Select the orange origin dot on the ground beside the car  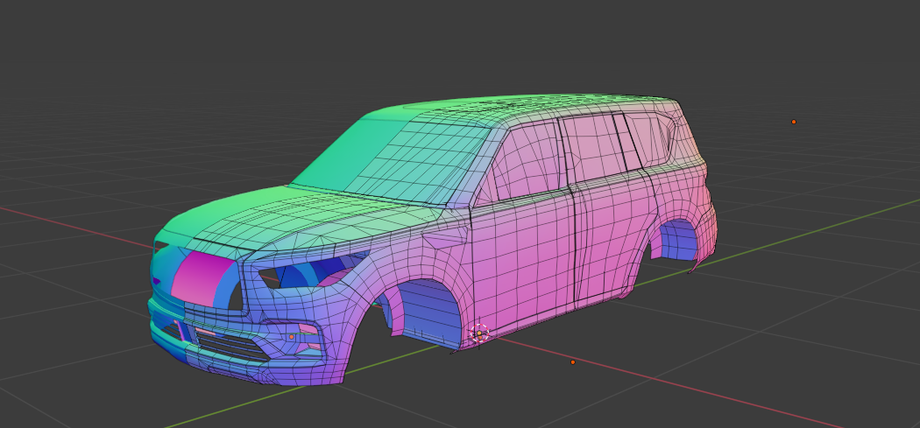click(x=573, y=362)
